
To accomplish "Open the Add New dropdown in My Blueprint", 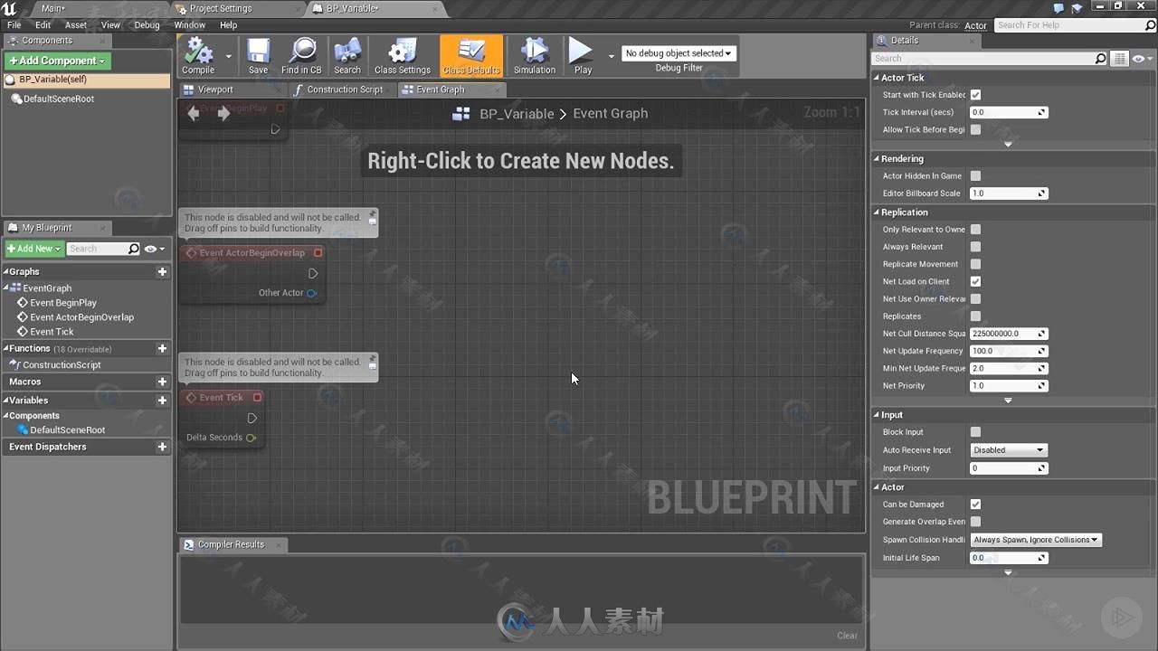I will pos(34,249).
